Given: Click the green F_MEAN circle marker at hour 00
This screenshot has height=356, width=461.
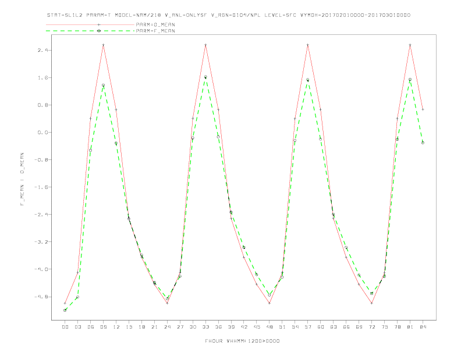Looking at the screenshot, I should coord(65,310).
